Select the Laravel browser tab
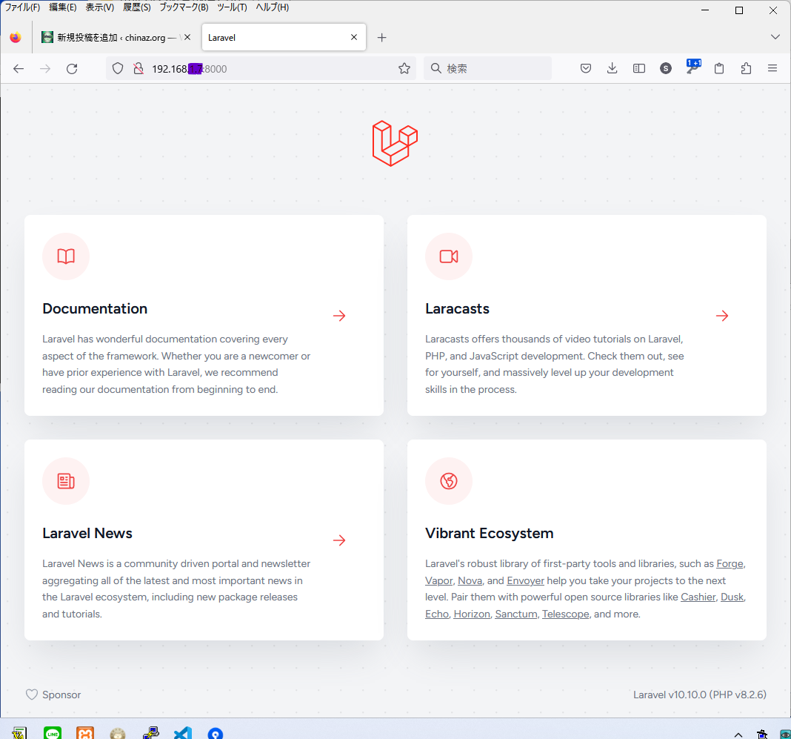This screenshot has height=739, width=791. click(x=284, y=37)
